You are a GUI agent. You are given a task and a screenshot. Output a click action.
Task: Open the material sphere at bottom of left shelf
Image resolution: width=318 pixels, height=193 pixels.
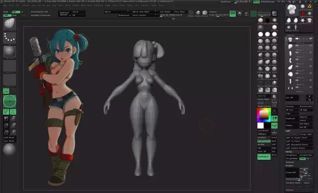click(9, 149)
